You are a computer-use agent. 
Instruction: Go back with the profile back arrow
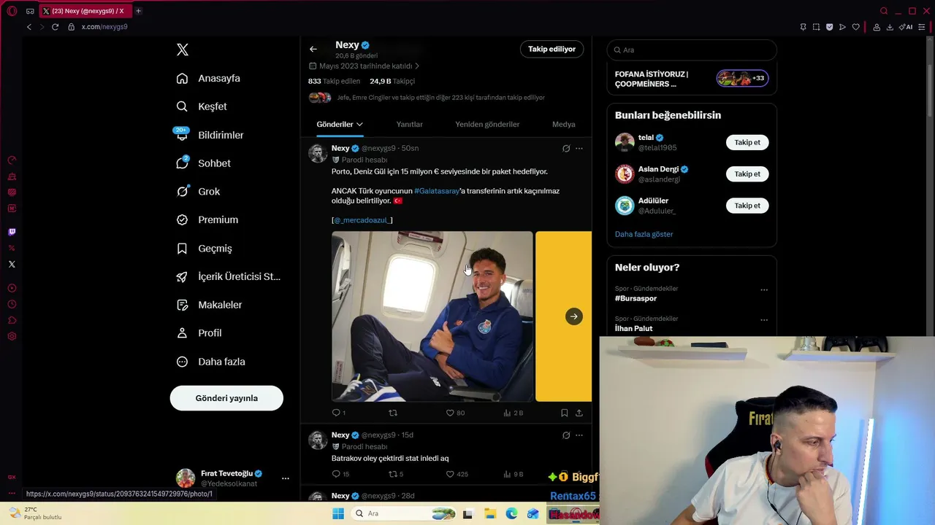tap(313, 49)
